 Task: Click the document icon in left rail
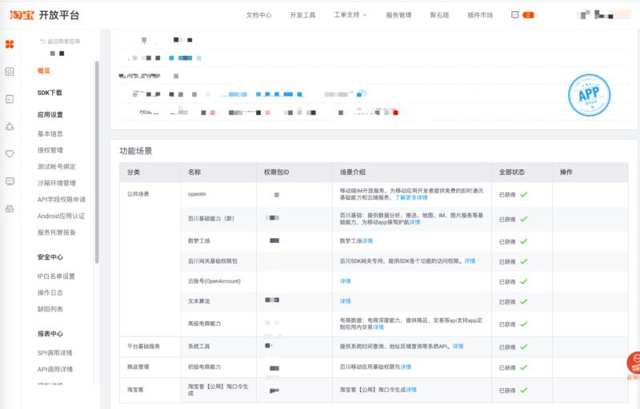(x=10, y=99)
